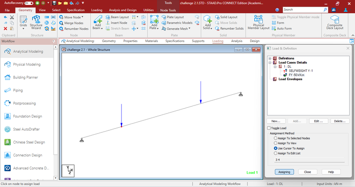Click the ribbon Search box
This screenshot has height=187, width=355.
tap(305, 10)
